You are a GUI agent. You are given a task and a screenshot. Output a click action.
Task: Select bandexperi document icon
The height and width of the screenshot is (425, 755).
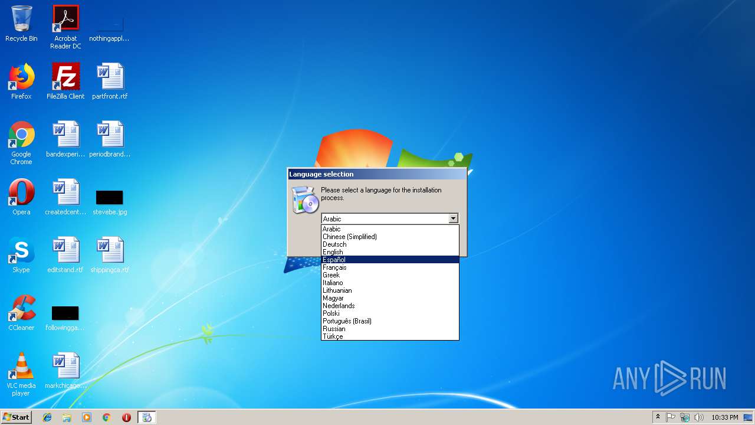point(65,139)
